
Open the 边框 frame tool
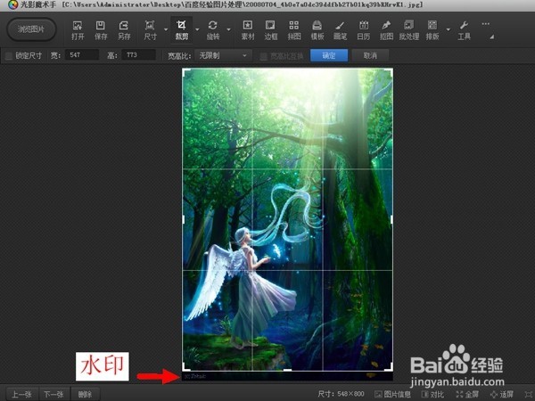click(270, 30)
